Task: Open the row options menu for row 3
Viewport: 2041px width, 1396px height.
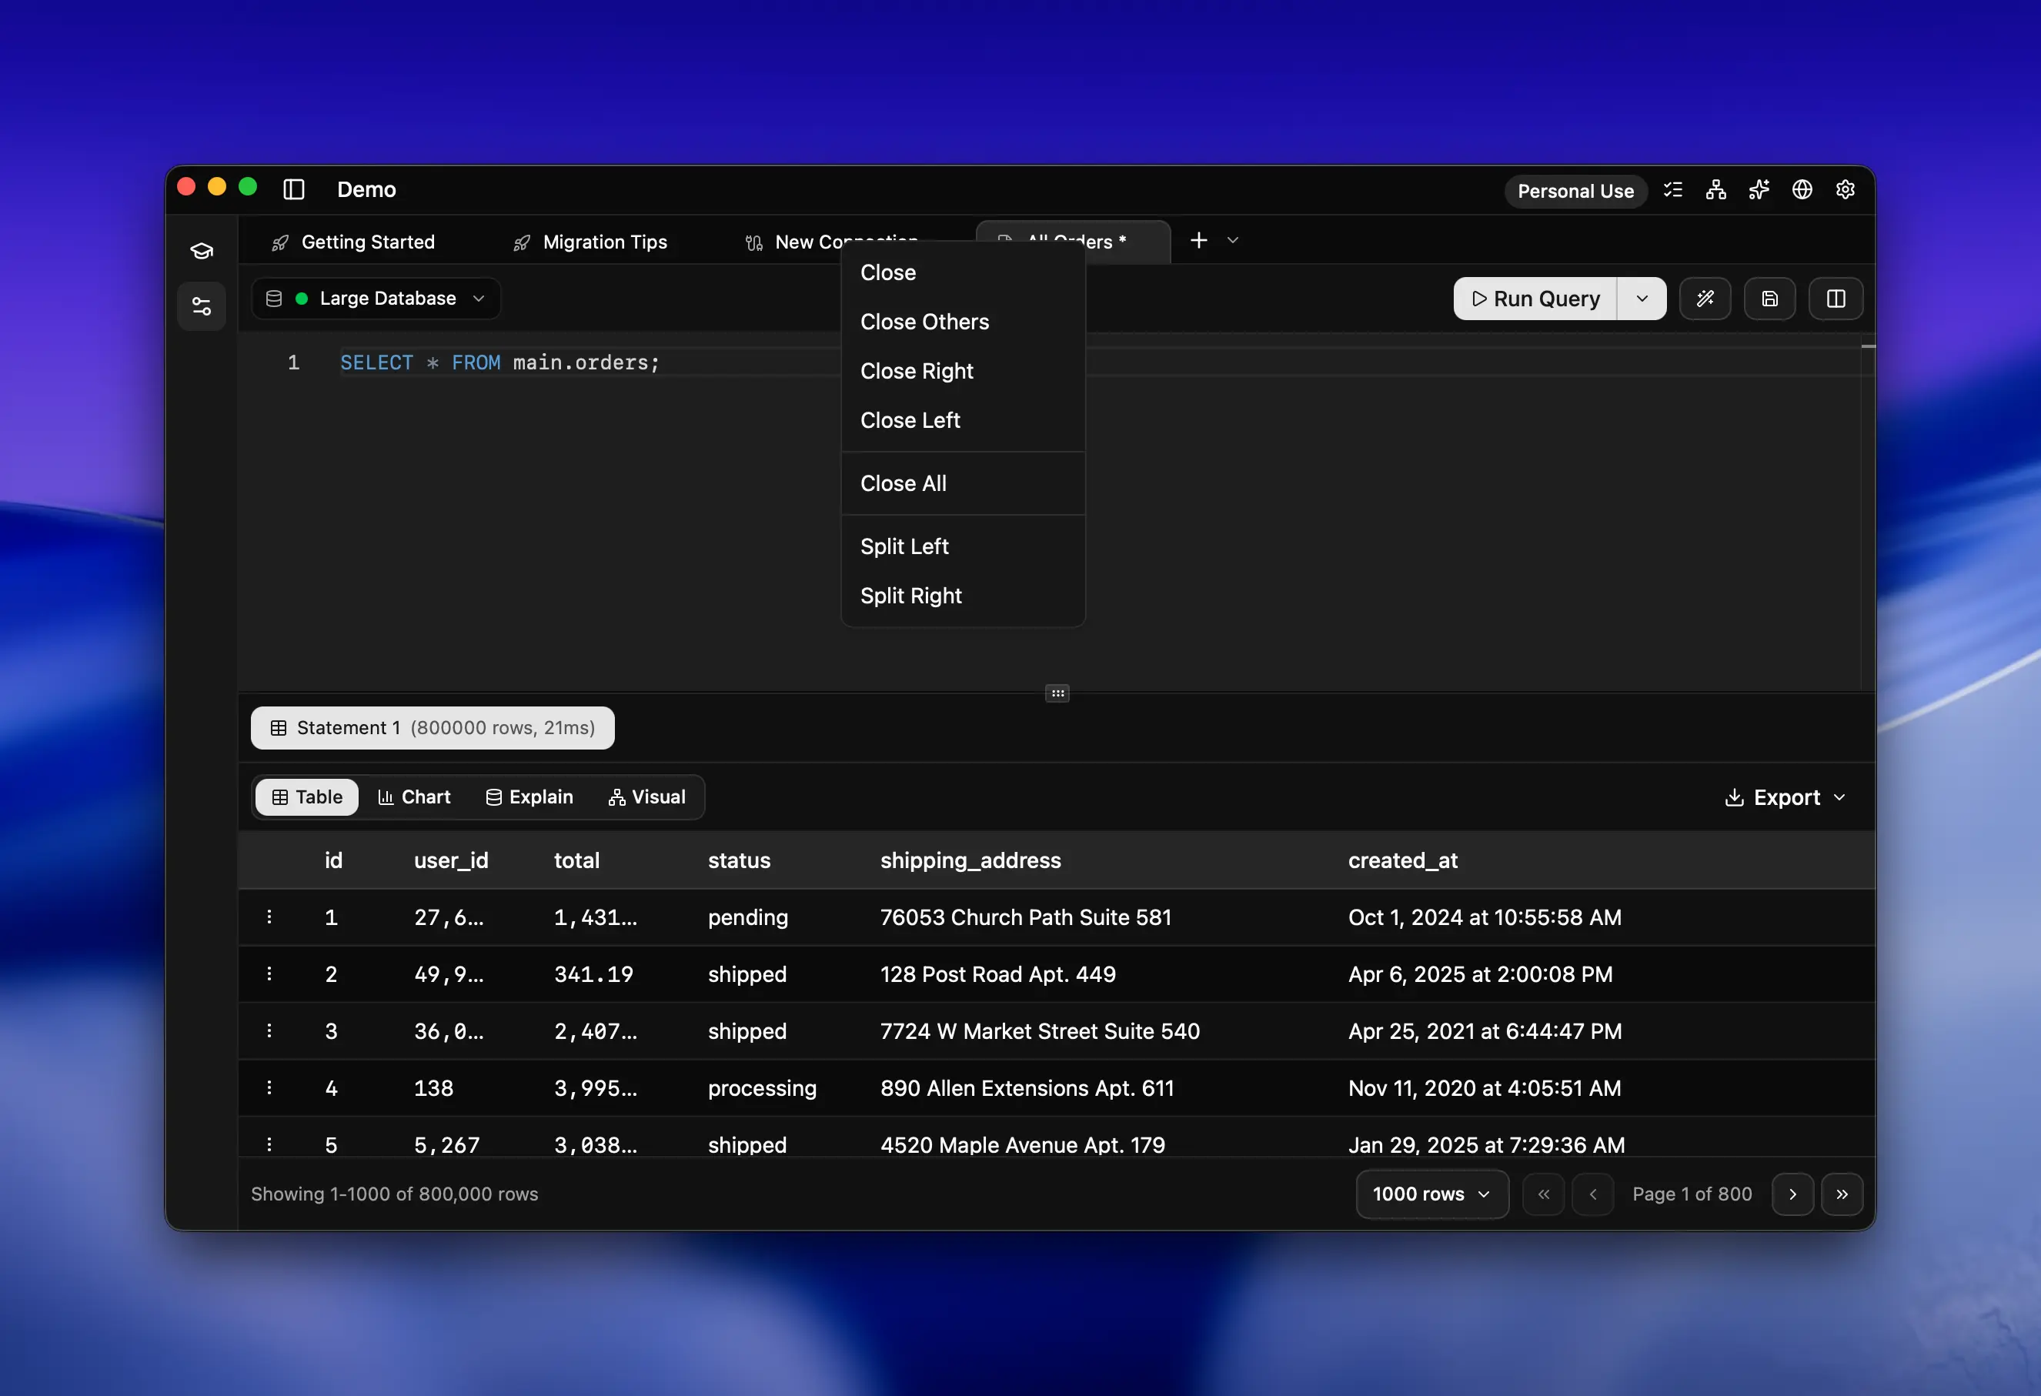Action: point(269,1030)
